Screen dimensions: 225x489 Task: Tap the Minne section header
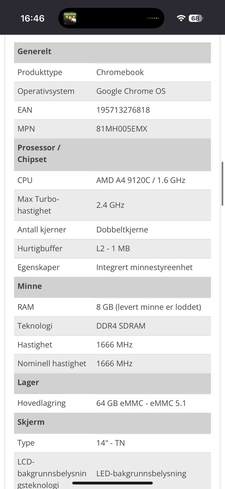tap(30, 286)
